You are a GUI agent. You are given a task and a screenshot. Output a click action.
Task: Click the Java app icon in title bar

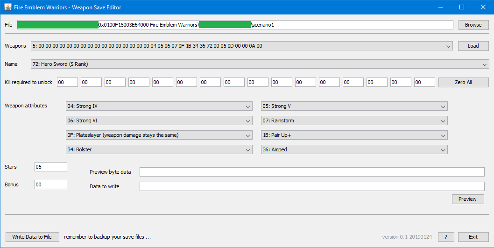point(7,7)
